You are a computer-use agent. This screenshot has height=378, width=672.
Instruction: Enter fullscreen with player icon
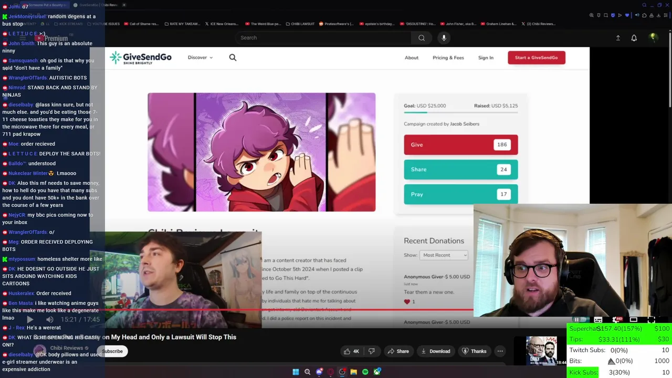tap(651, 320)
